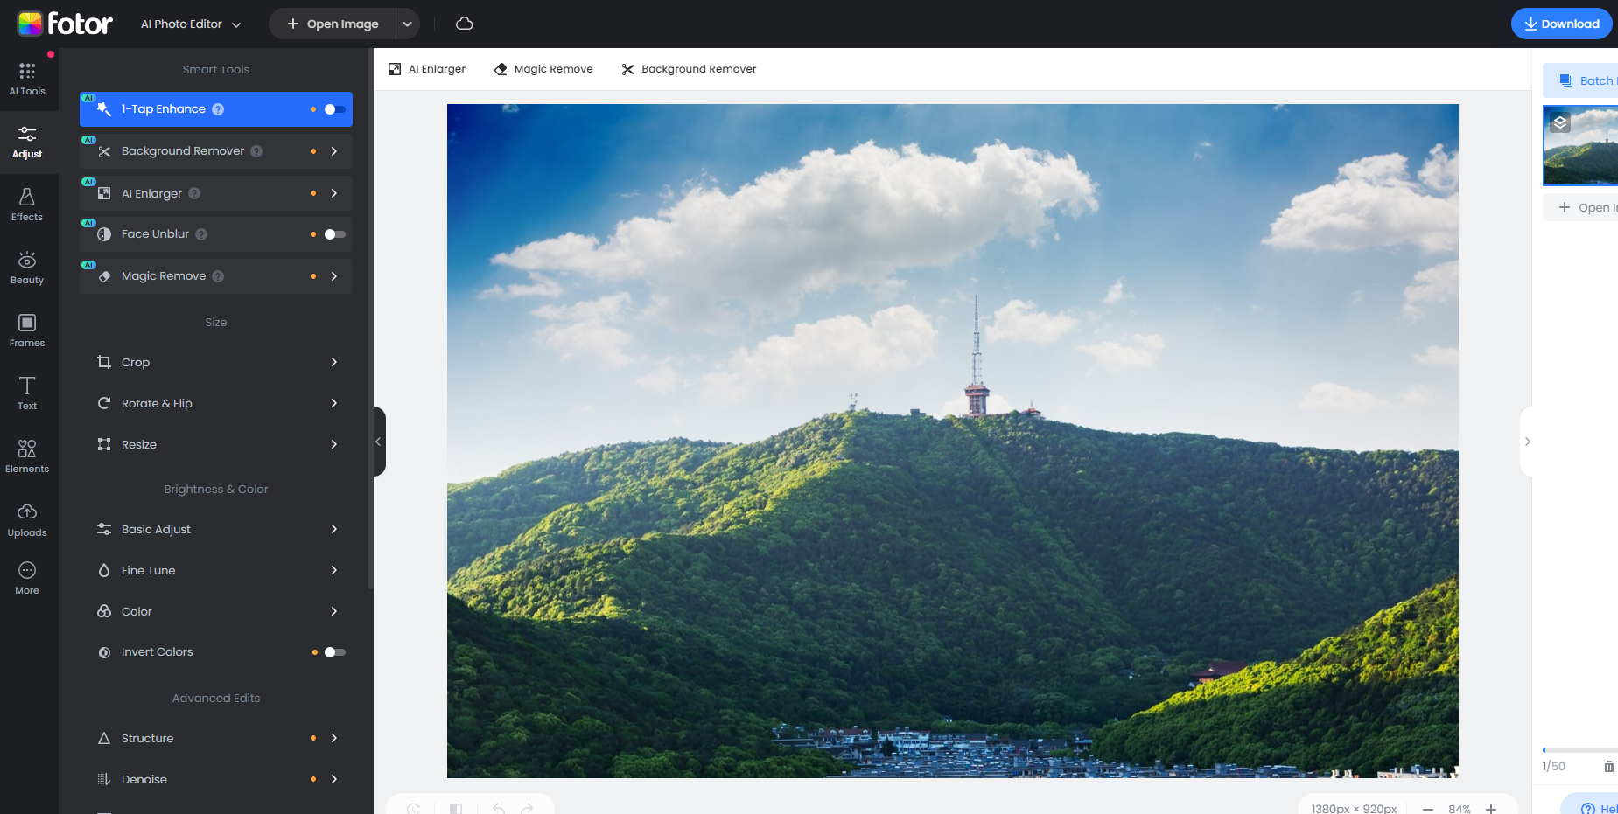Image resolution: width=1618 pixels, height=814 pixels.
Task: Click the More sidebar icon
Action: tap(27, 578)
